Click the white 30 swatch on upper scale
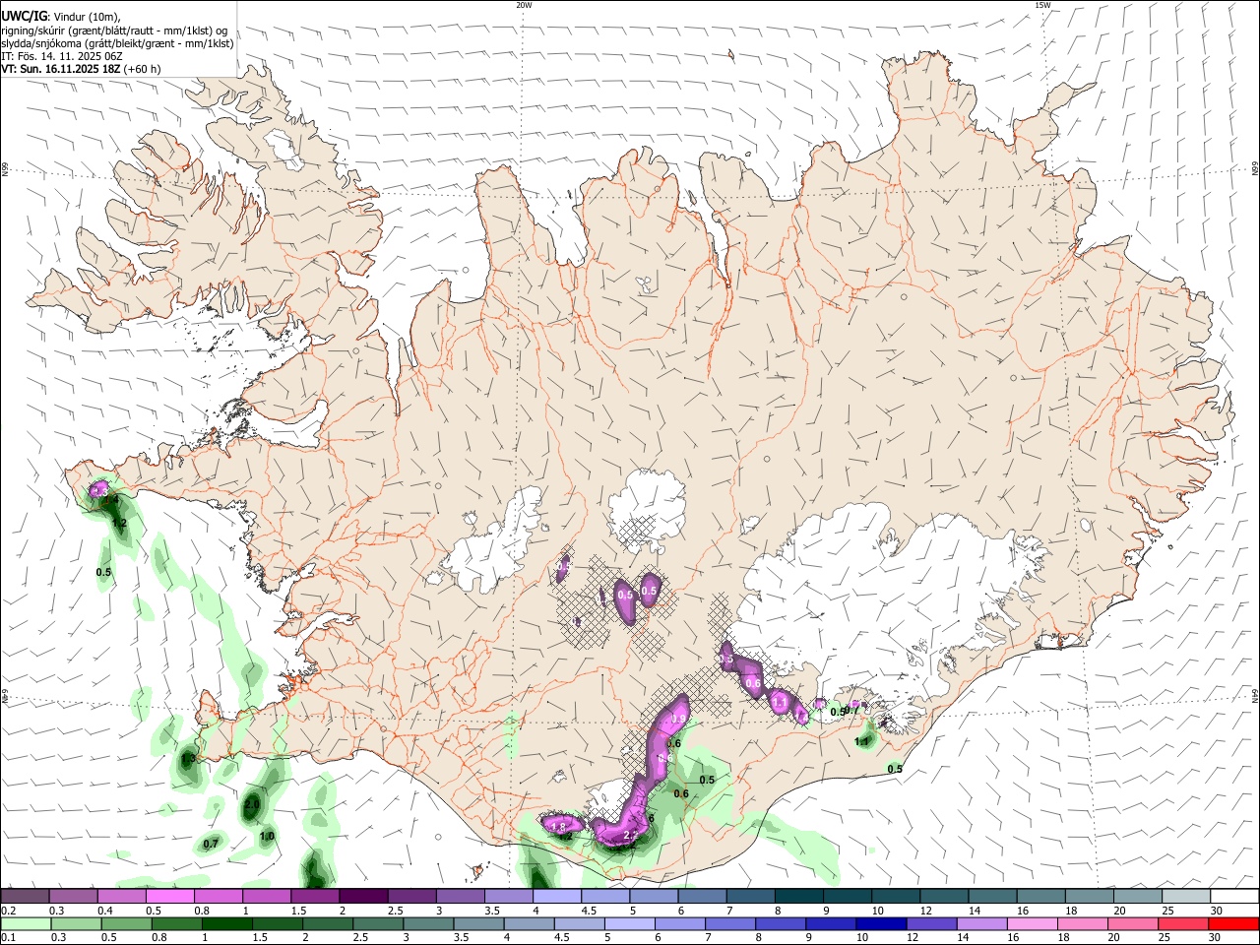The width and height of the screenshot is (1260, 945). click(1234, 896)
